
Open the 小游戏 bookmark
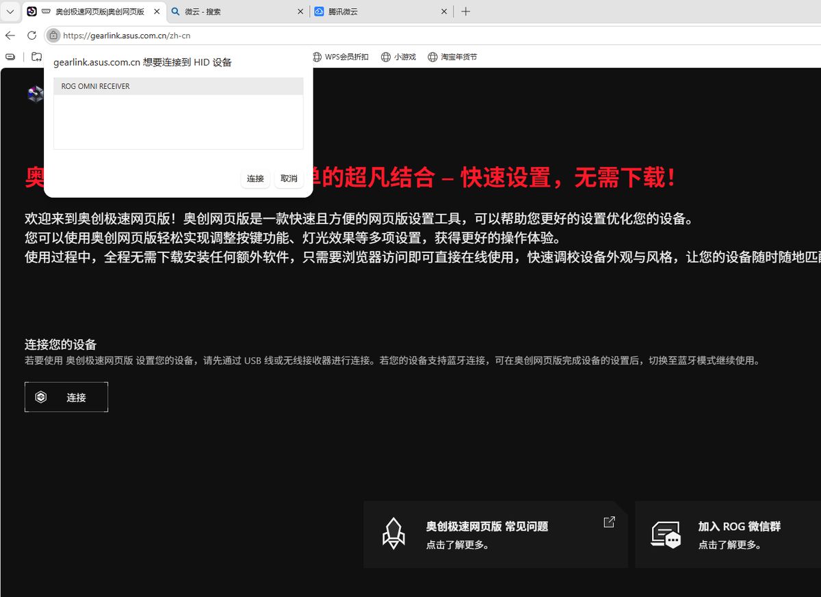(399, 57)
